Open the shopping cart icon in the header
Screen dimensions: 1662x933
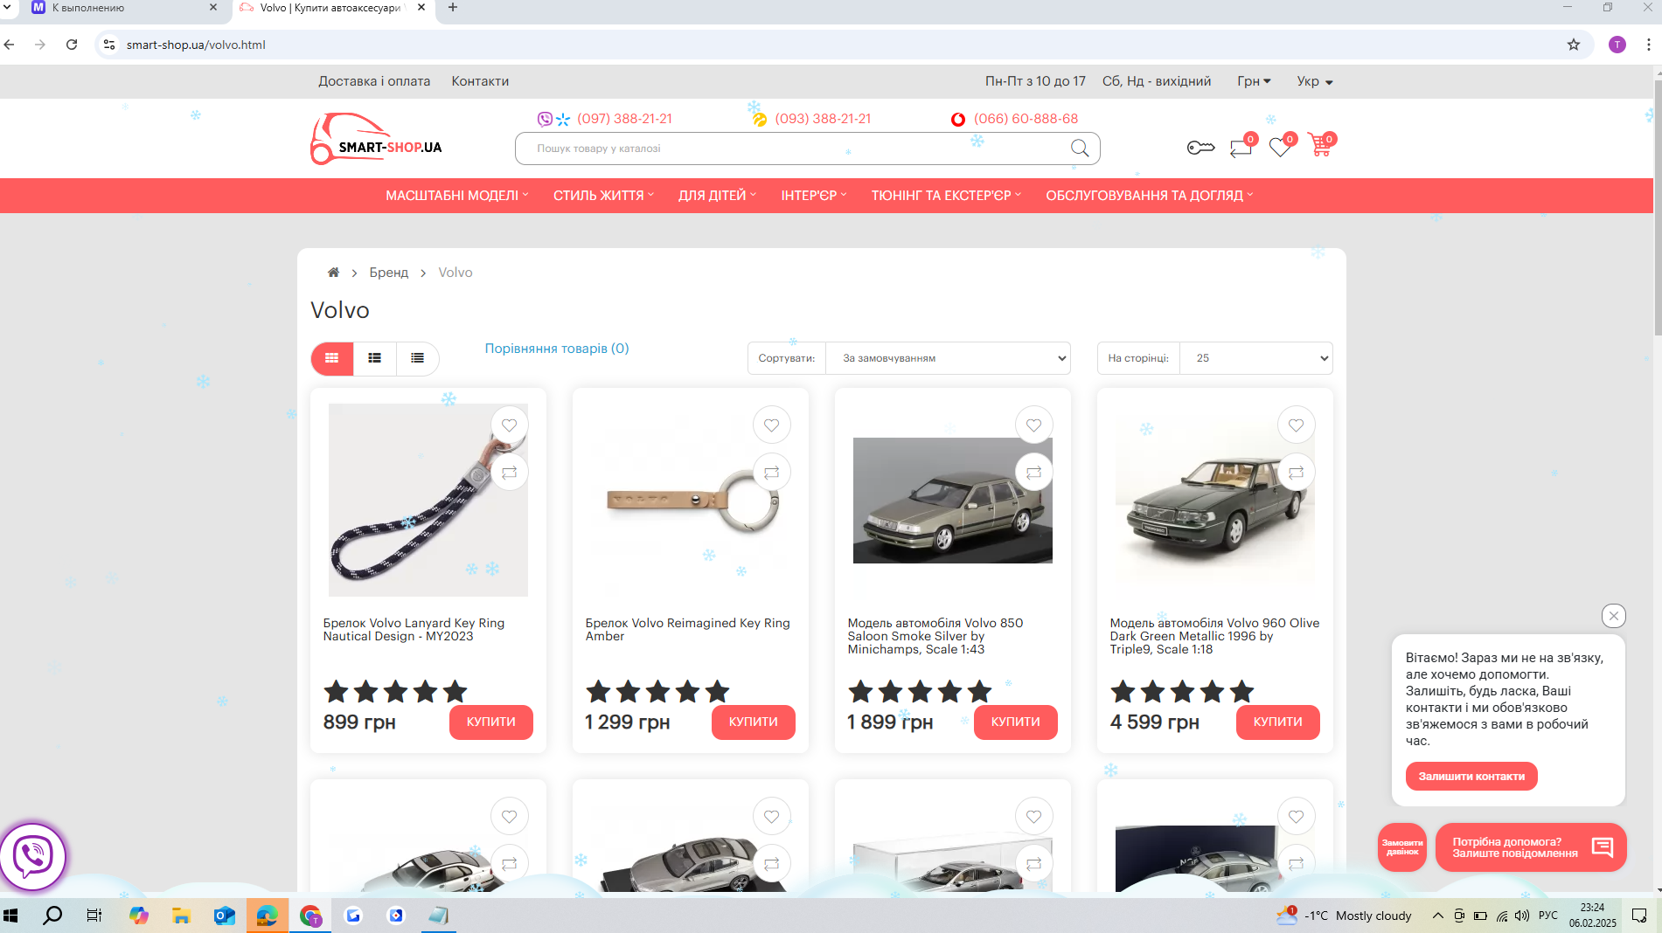1320,146
